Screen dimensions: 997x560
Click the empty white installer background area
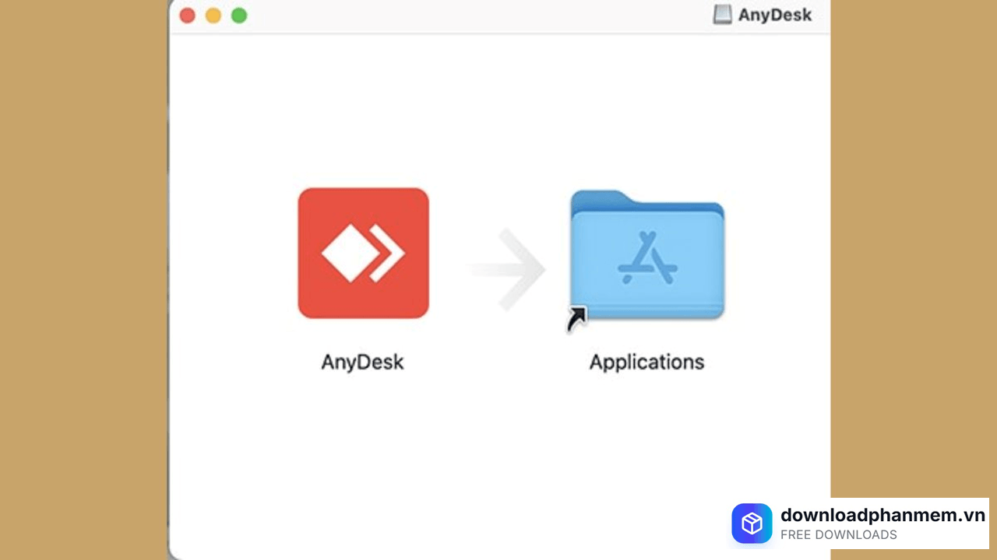498,451
